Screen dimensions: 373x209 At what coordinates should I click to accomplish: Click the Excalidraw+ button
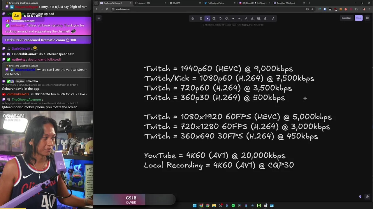pos(346,18)
